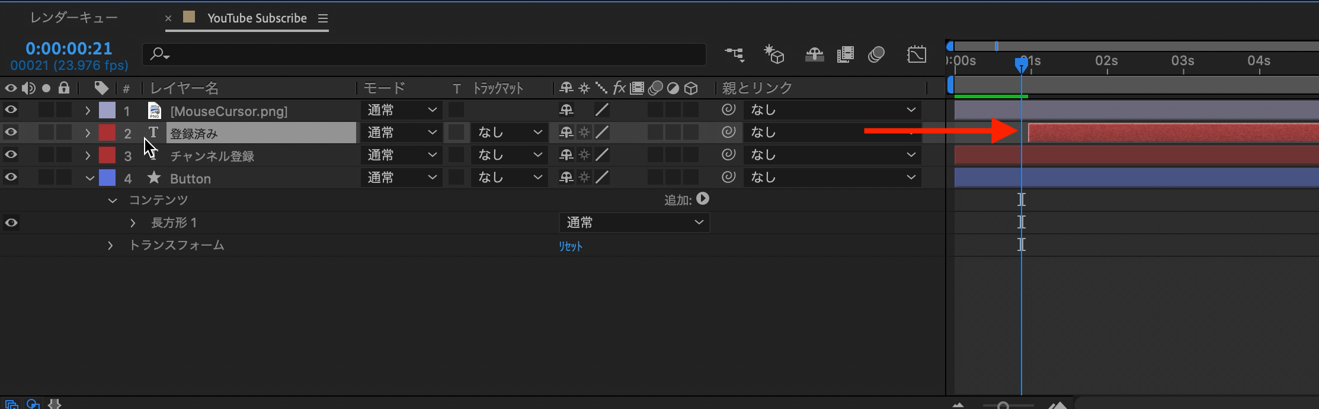Screen dimensions: 1319x409
Task: Expand the トランスフォーム property group
Action: tap(110, 245)
